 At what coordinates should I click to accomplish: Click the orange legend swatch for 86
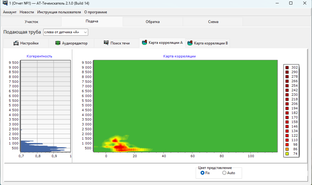(x=287, y=149)
